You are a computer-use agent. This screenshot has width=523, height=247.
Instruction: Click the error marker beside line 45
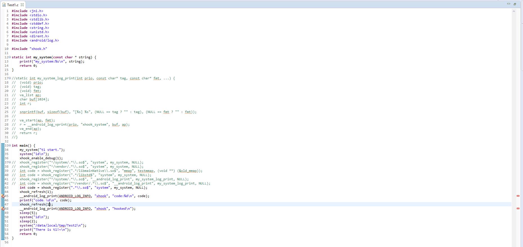pyautogui.click(x=3, y=196)
